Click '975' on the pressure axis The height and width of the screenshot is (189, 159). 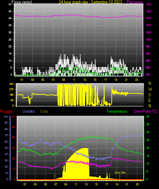point(148,75)
